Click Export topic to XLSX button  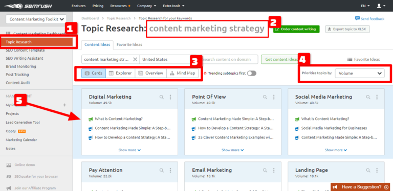(x=347, y=29)
